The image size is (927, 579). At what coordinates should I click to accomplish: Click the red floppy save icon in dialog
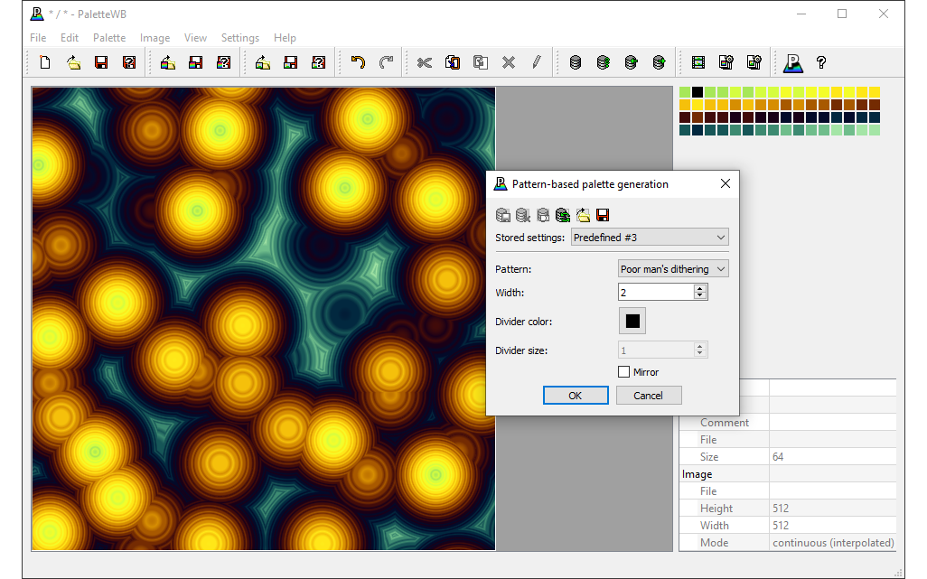[603, 215]
